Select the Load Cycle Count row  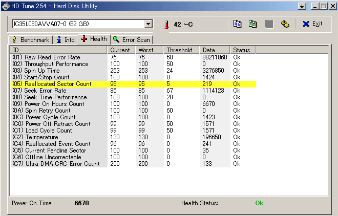pos(134,131)
